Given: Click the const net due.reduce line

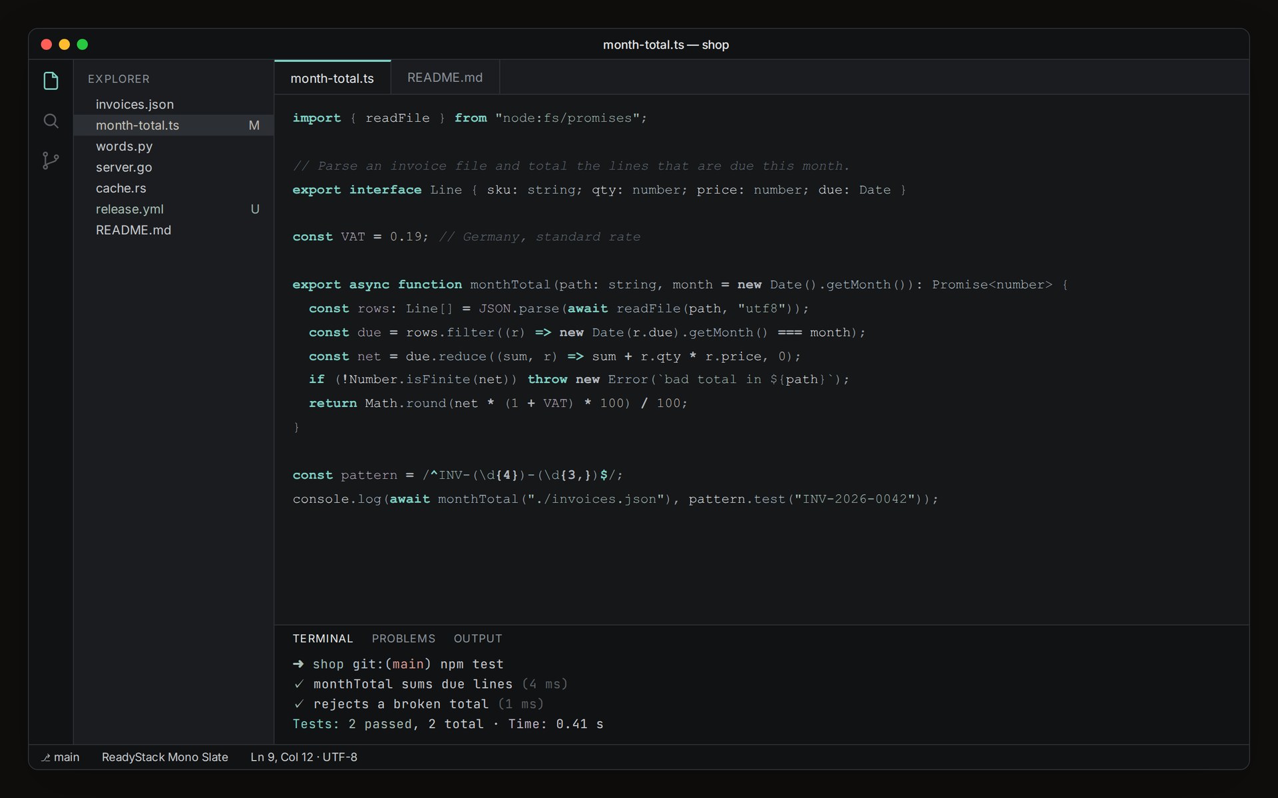Looking at the screenshot, I should click(x=555, y=356).
